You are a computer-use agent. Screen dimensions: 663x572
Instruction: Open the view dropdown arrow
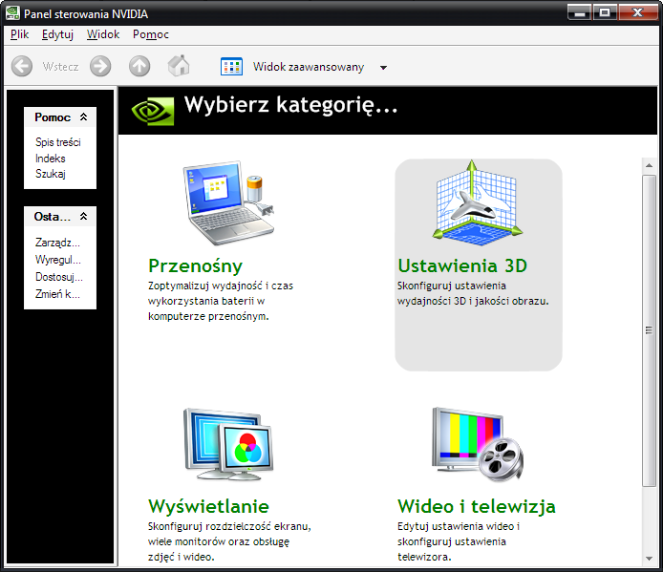point(383,68)
